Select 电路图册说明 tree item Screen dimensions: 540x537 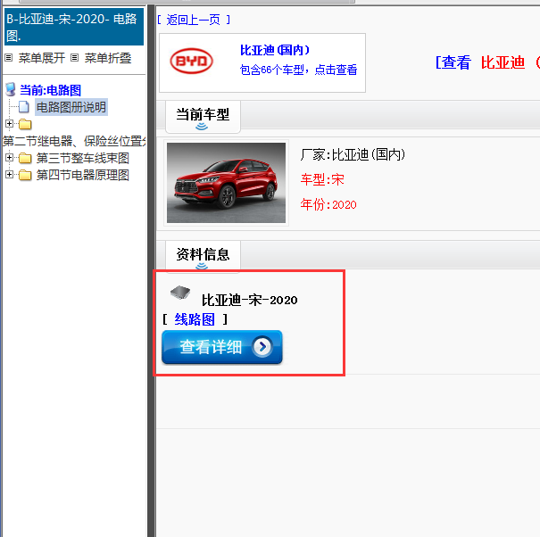pos(71,107)
